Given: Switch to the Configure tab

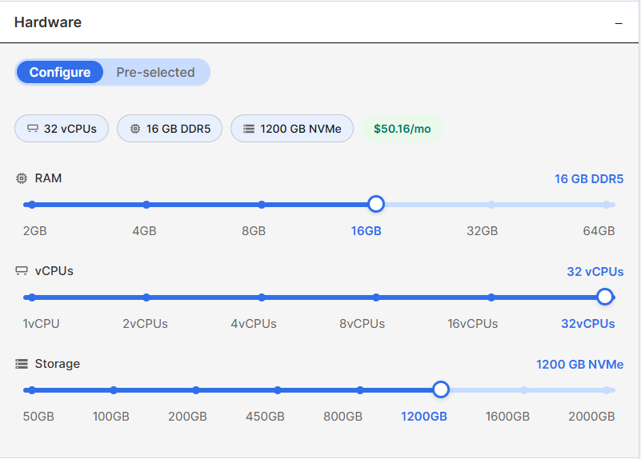Looking at the screenshot, I should click(x=60, y=72).
